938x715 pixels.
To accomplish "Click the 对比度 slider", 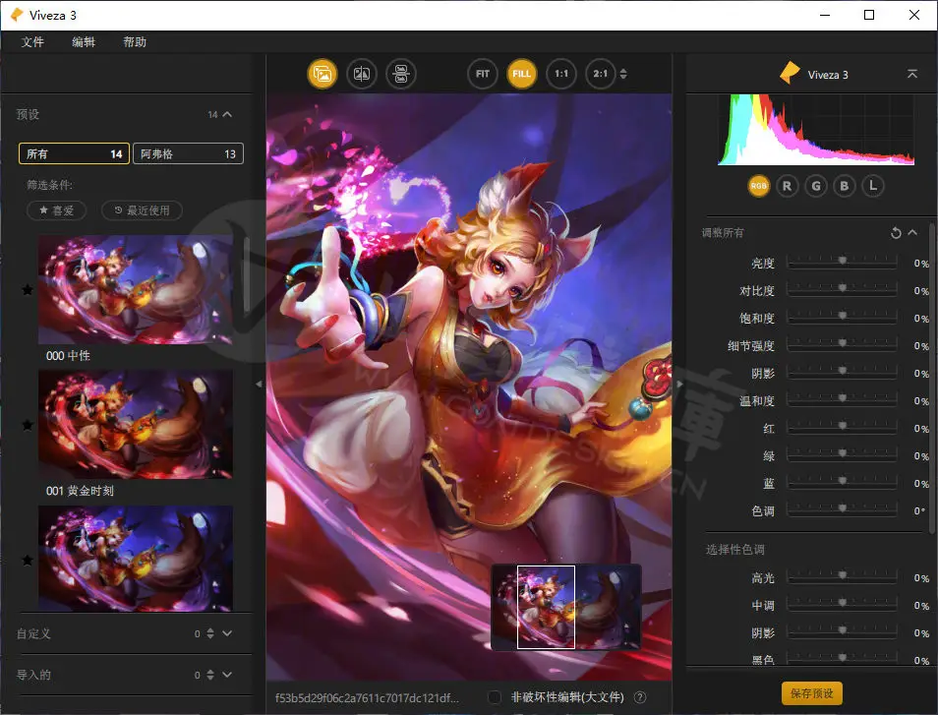I will pyautogui.click(x=842, y=289).
